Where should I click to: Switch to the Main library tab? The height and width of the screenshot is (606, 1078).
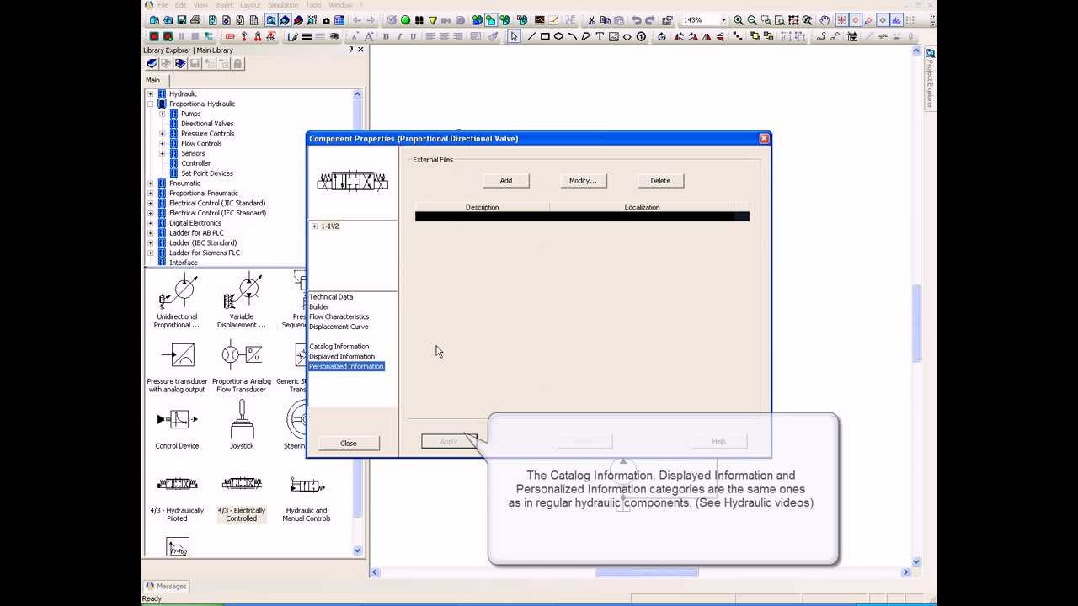coord(152,80)
